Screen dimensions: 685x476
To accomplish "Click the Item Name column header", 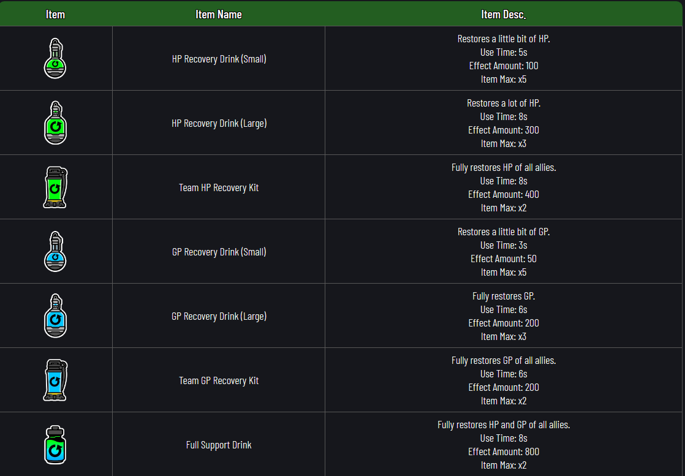I will coord(219,14).
